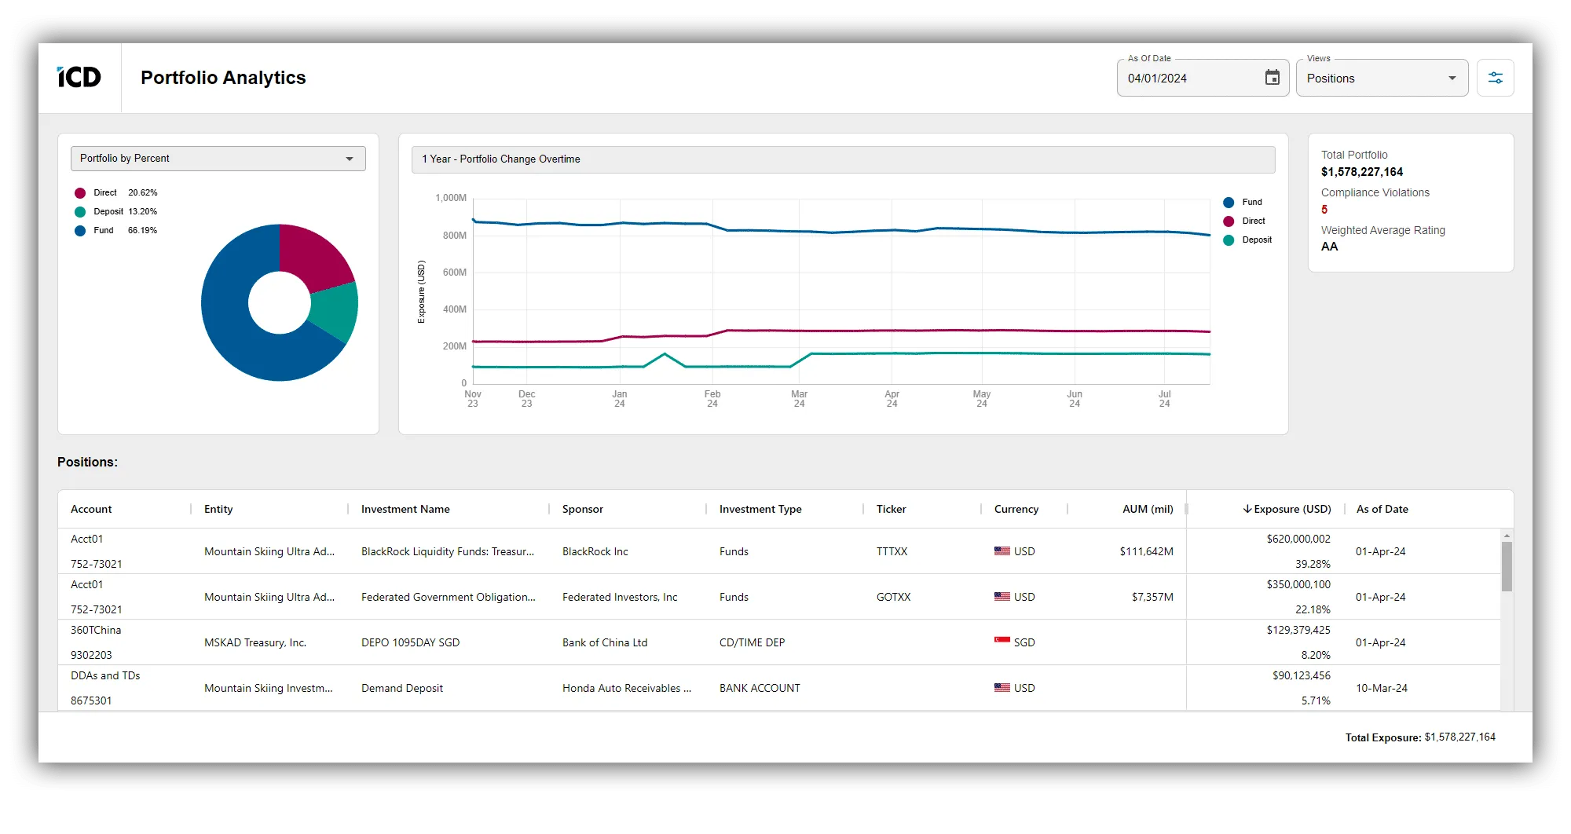This screenshot has width=1571, height=834.
Task: Select the BlackRock Liquidity Funds position row
Action: [x=447, y=551]
